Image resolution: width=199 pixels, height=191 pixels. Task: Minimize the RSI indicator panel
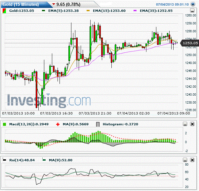pyautogui.click(x=185, y=160)
